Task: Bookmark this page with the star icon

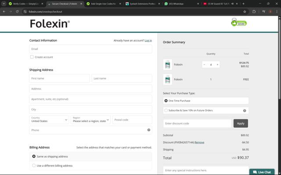Action: click(x=245, y=12)
